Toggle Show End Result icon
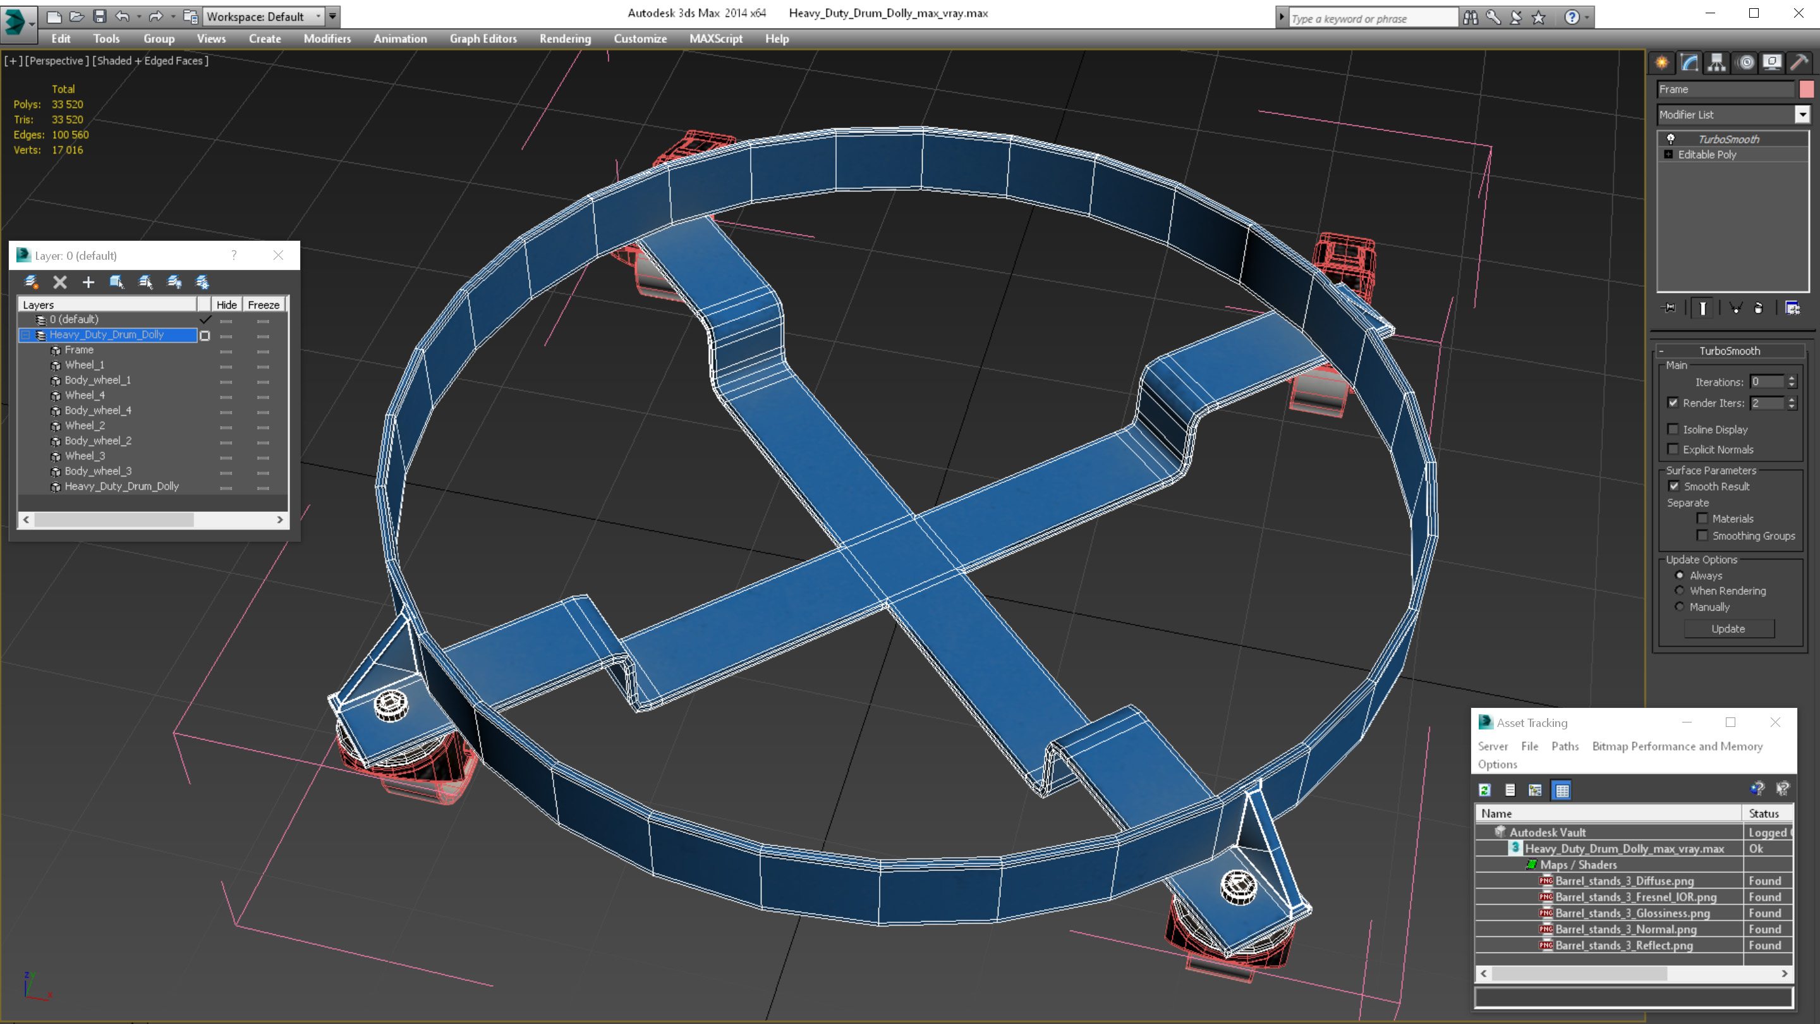The height and width of the screenshot is (1024, 1820). point(1702,307)
